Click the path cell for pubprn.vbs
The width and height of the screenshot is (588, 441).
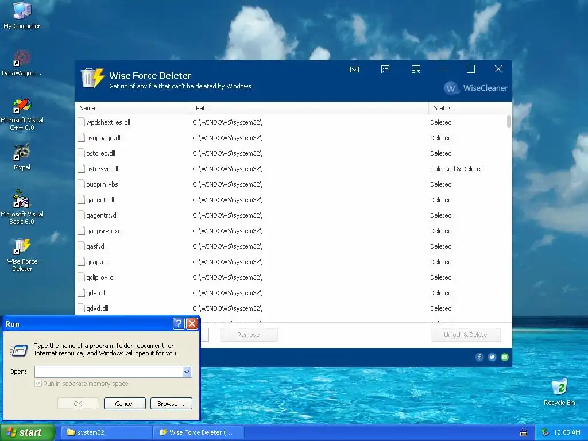227,184
